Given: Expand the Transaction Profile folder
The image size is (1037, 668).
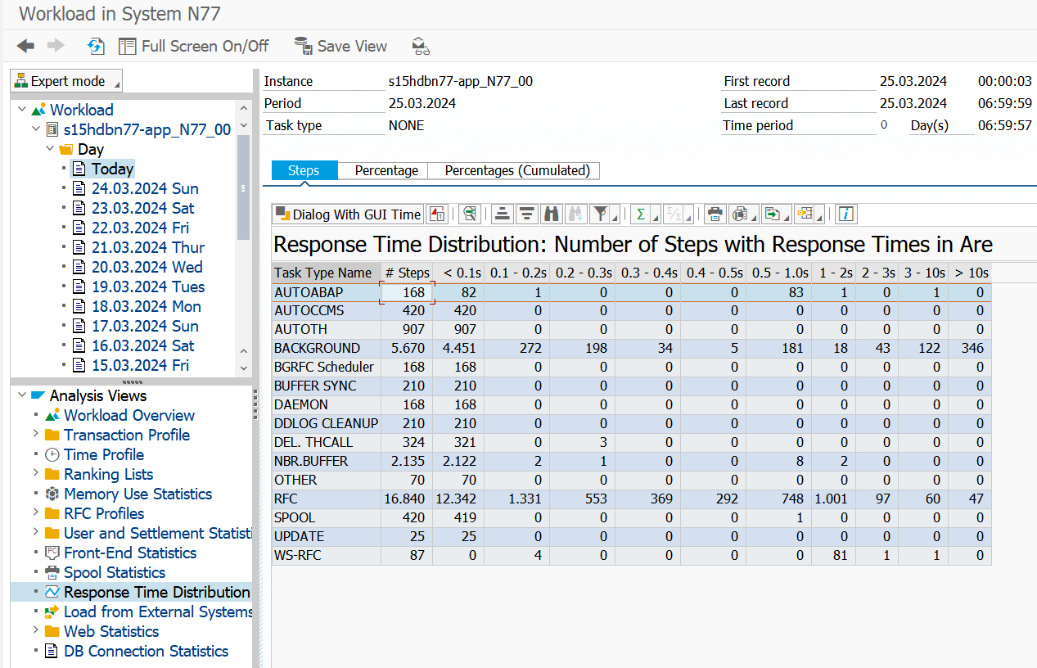Looking at the screenshot, I should click(x=35, y=435).
